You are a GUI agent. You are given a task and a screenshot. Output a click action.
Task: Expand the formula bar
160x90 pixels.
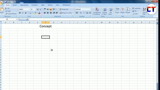point(157,19)
